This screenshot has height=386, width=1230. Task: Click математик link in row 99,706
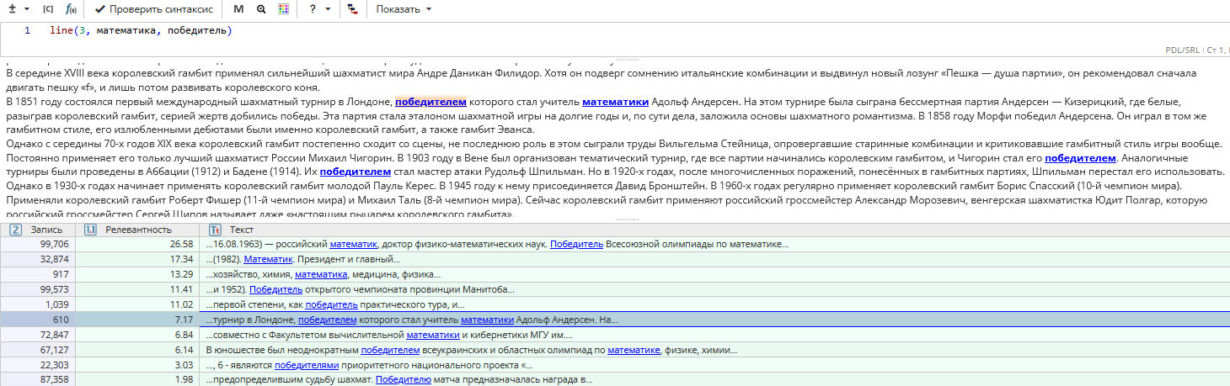coord(354,244)
